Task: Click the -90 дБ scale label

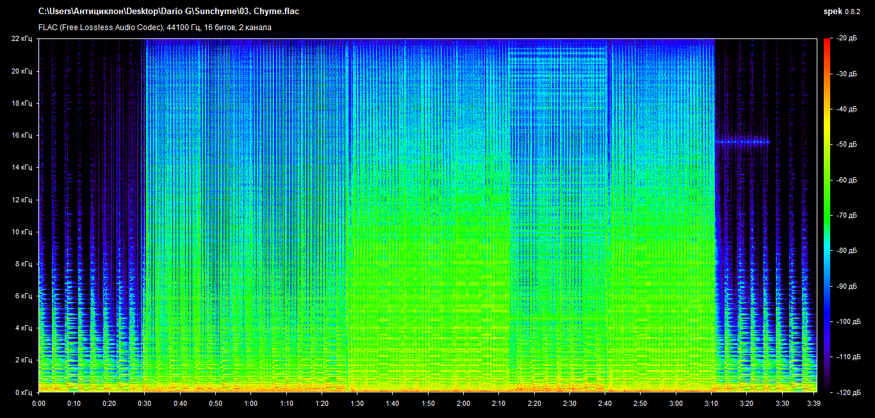Action: (847, 285)
